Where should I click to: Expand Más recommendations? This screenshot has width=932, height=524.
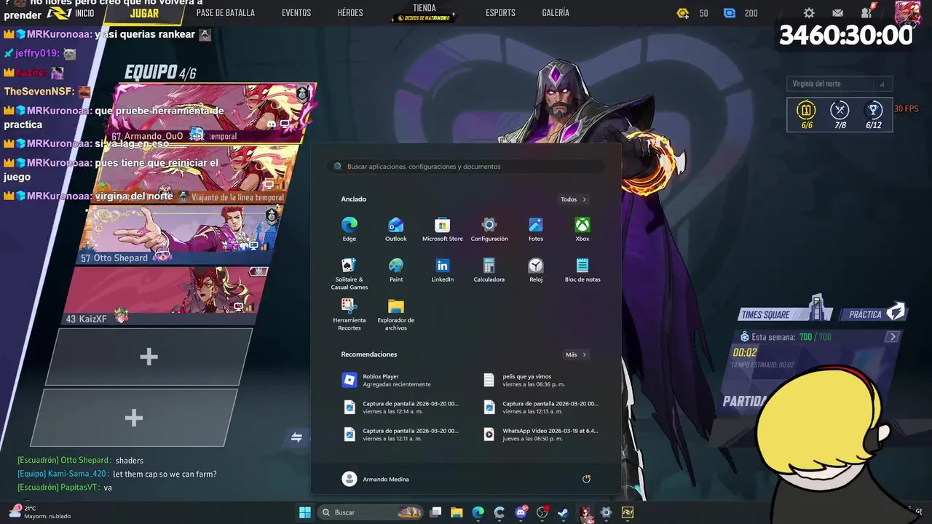coord(575,354)
